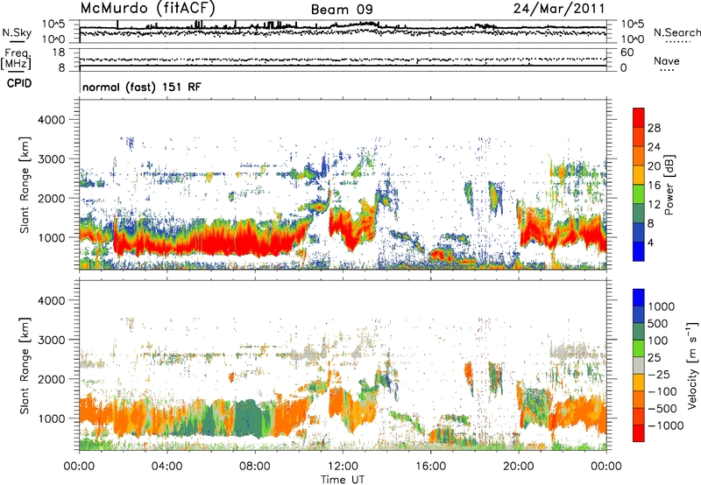Click the "16" label on power colorbar
This screenshot has height=485, width=701.
[x=654, y=186]
